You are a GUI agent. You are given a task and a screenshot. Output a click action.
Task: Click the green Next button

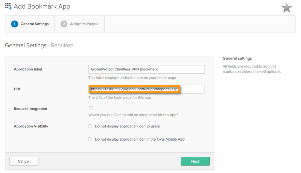[x=195, y=161]
